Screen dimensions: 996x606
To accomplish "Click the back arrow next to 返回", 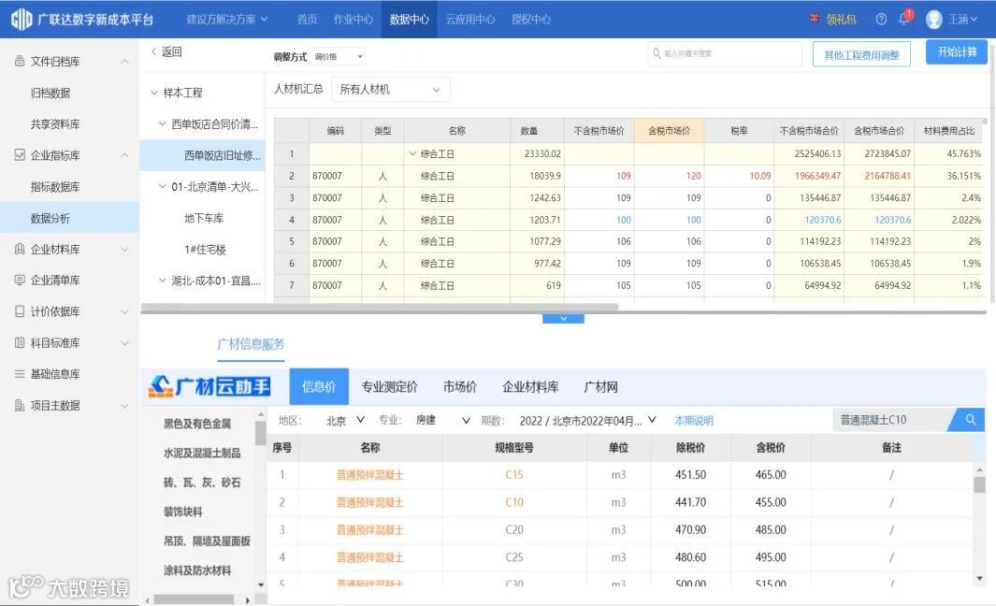I will pos(153,51).
